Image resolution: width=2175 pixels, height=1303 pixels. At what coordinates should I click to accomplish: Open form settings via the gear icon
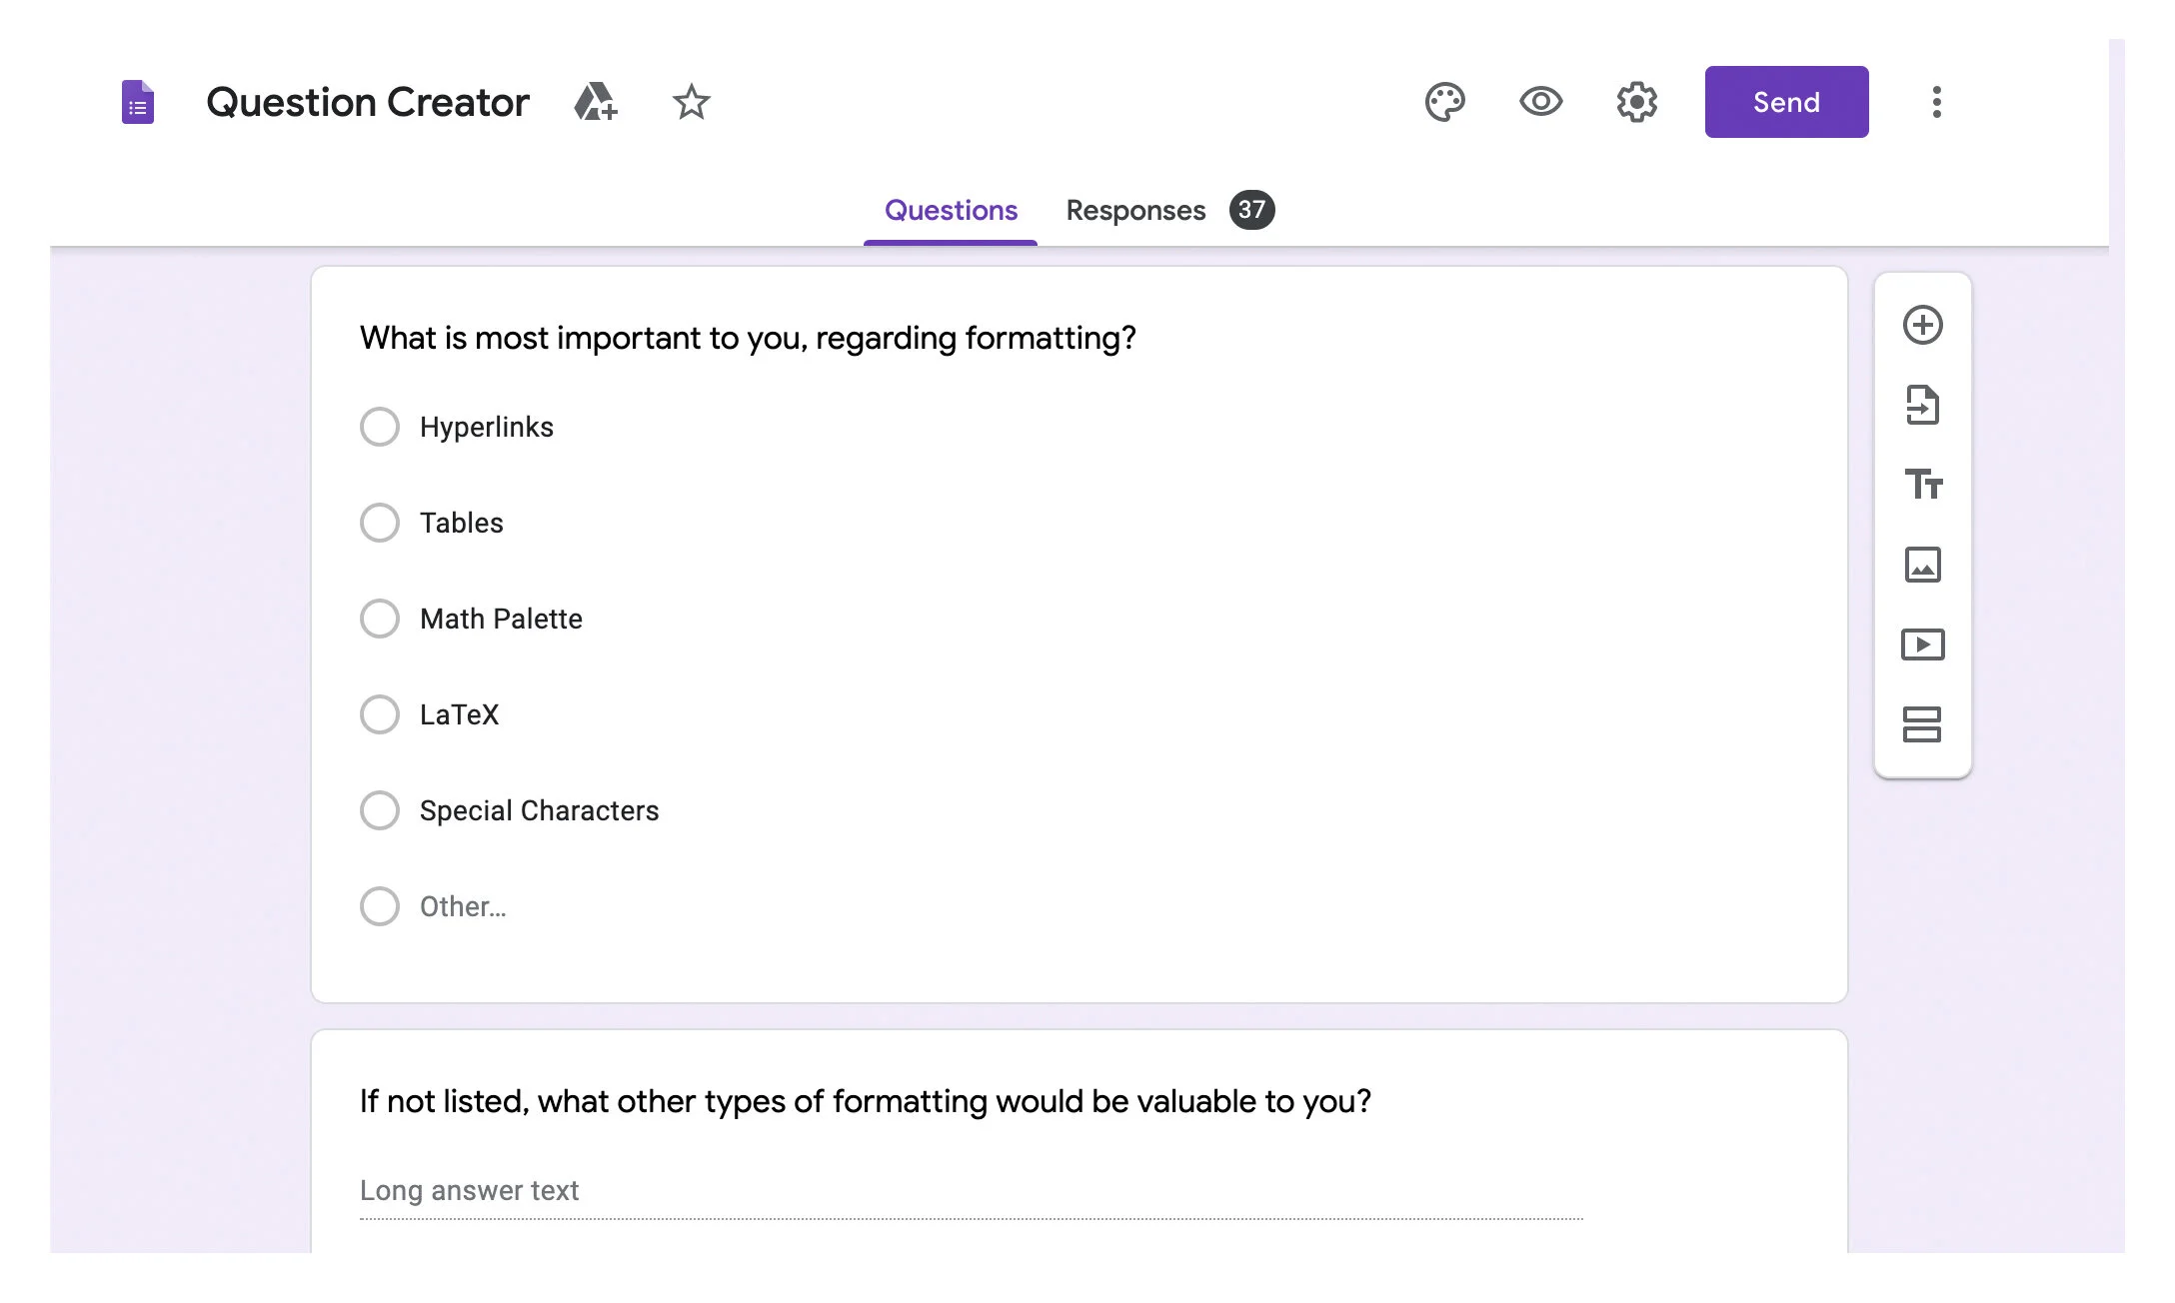pos(1636,102)
